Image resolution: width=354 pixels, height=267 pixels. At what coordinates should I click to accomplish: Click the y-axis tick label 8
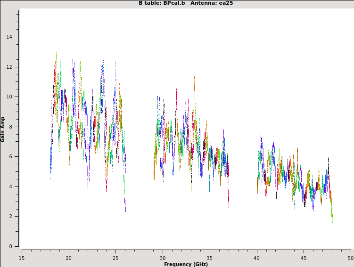(11, 127)
